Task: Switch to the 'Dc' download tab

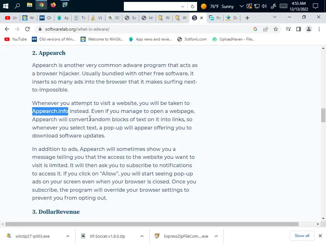Action: point(232,18)
